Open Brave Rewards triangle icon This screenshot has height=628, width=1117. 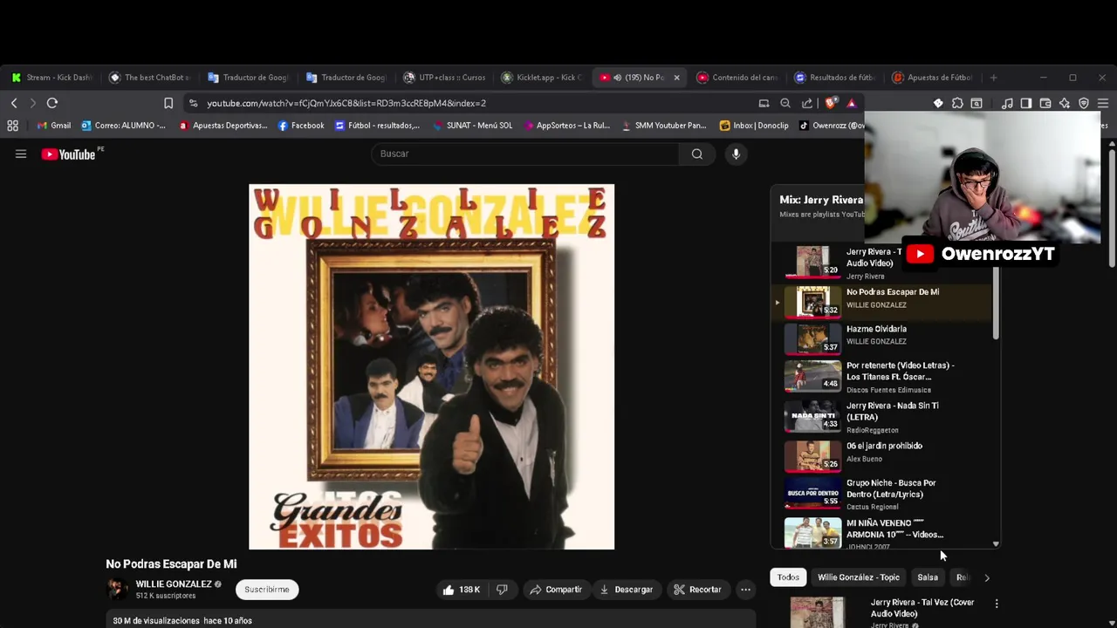point(852,103)
